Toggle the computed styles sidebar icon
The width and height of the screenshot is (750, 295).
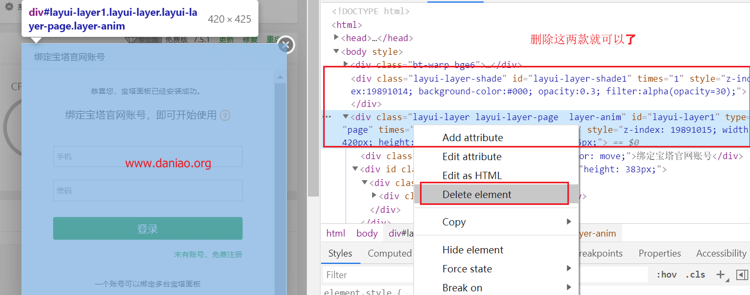tap(742, 274)
